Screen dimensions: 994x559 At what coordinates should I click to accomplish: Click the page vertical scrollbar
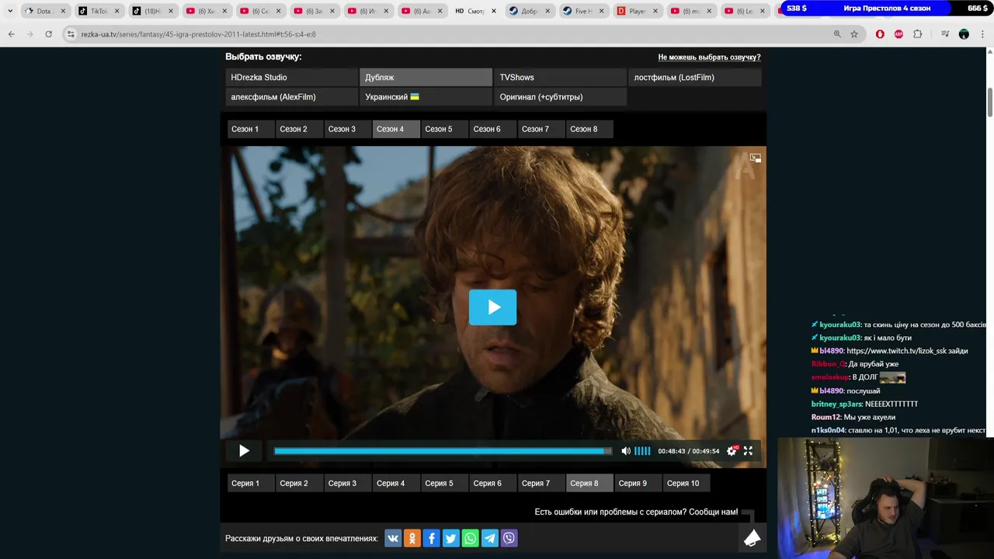[x=990, y=103]
